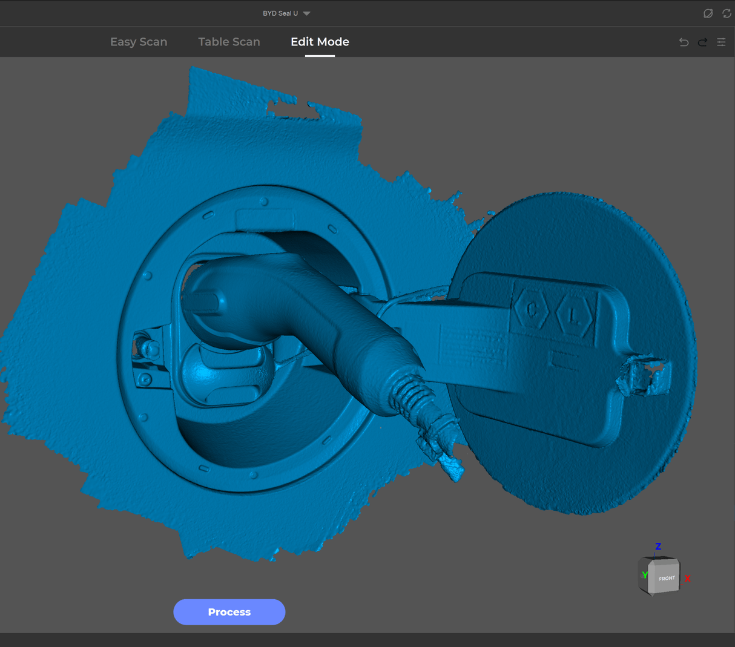Open the Table Scan tab

point(229,42)
